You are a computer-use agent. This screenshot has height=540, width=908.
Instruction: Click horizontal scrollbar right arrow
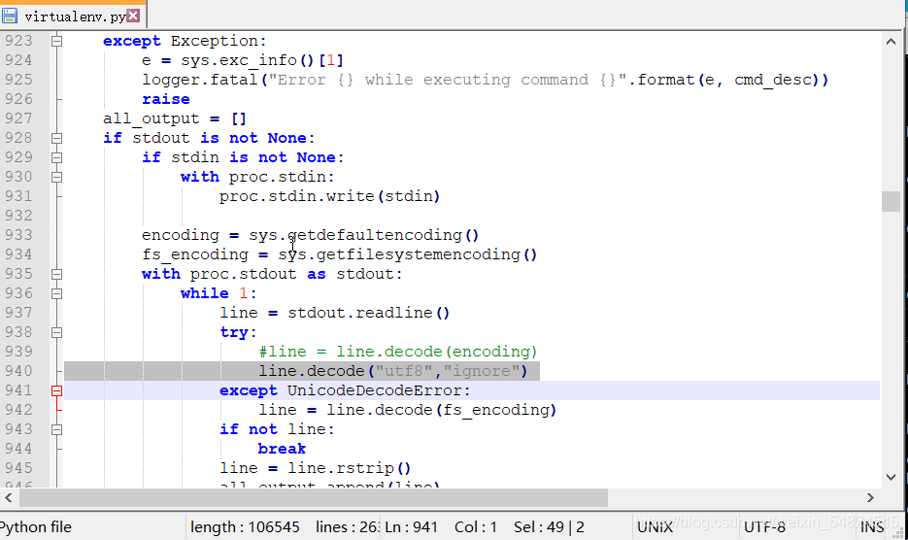click(870, 497)
